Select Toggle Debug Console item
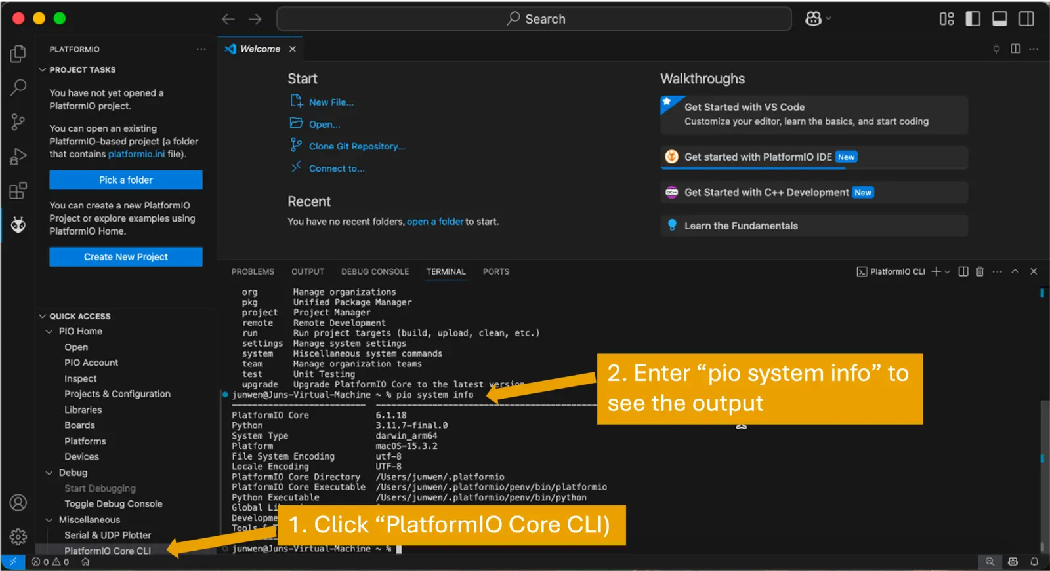 [x=114, y=504]
